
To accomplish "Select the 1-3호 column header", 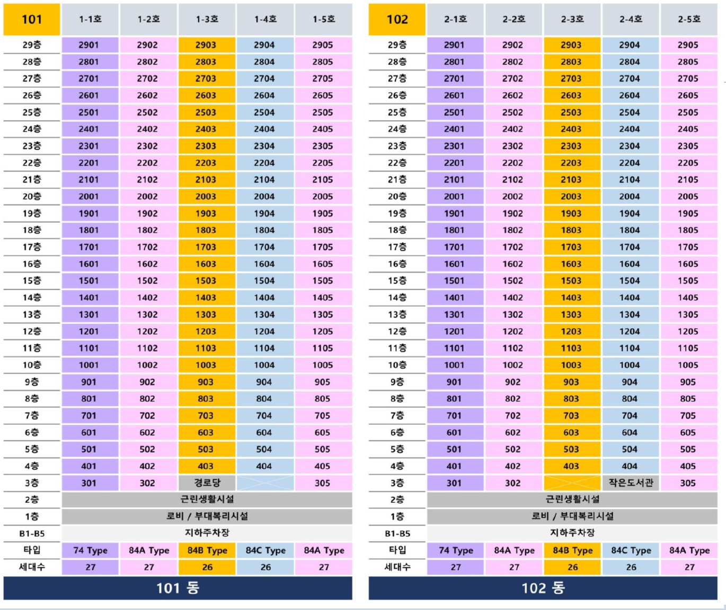I will (x=207, y=20).
